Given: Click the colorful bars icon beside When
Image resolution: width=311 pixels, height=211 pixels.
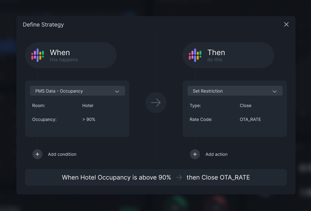Looking at the screenshot, I should 37,55.
